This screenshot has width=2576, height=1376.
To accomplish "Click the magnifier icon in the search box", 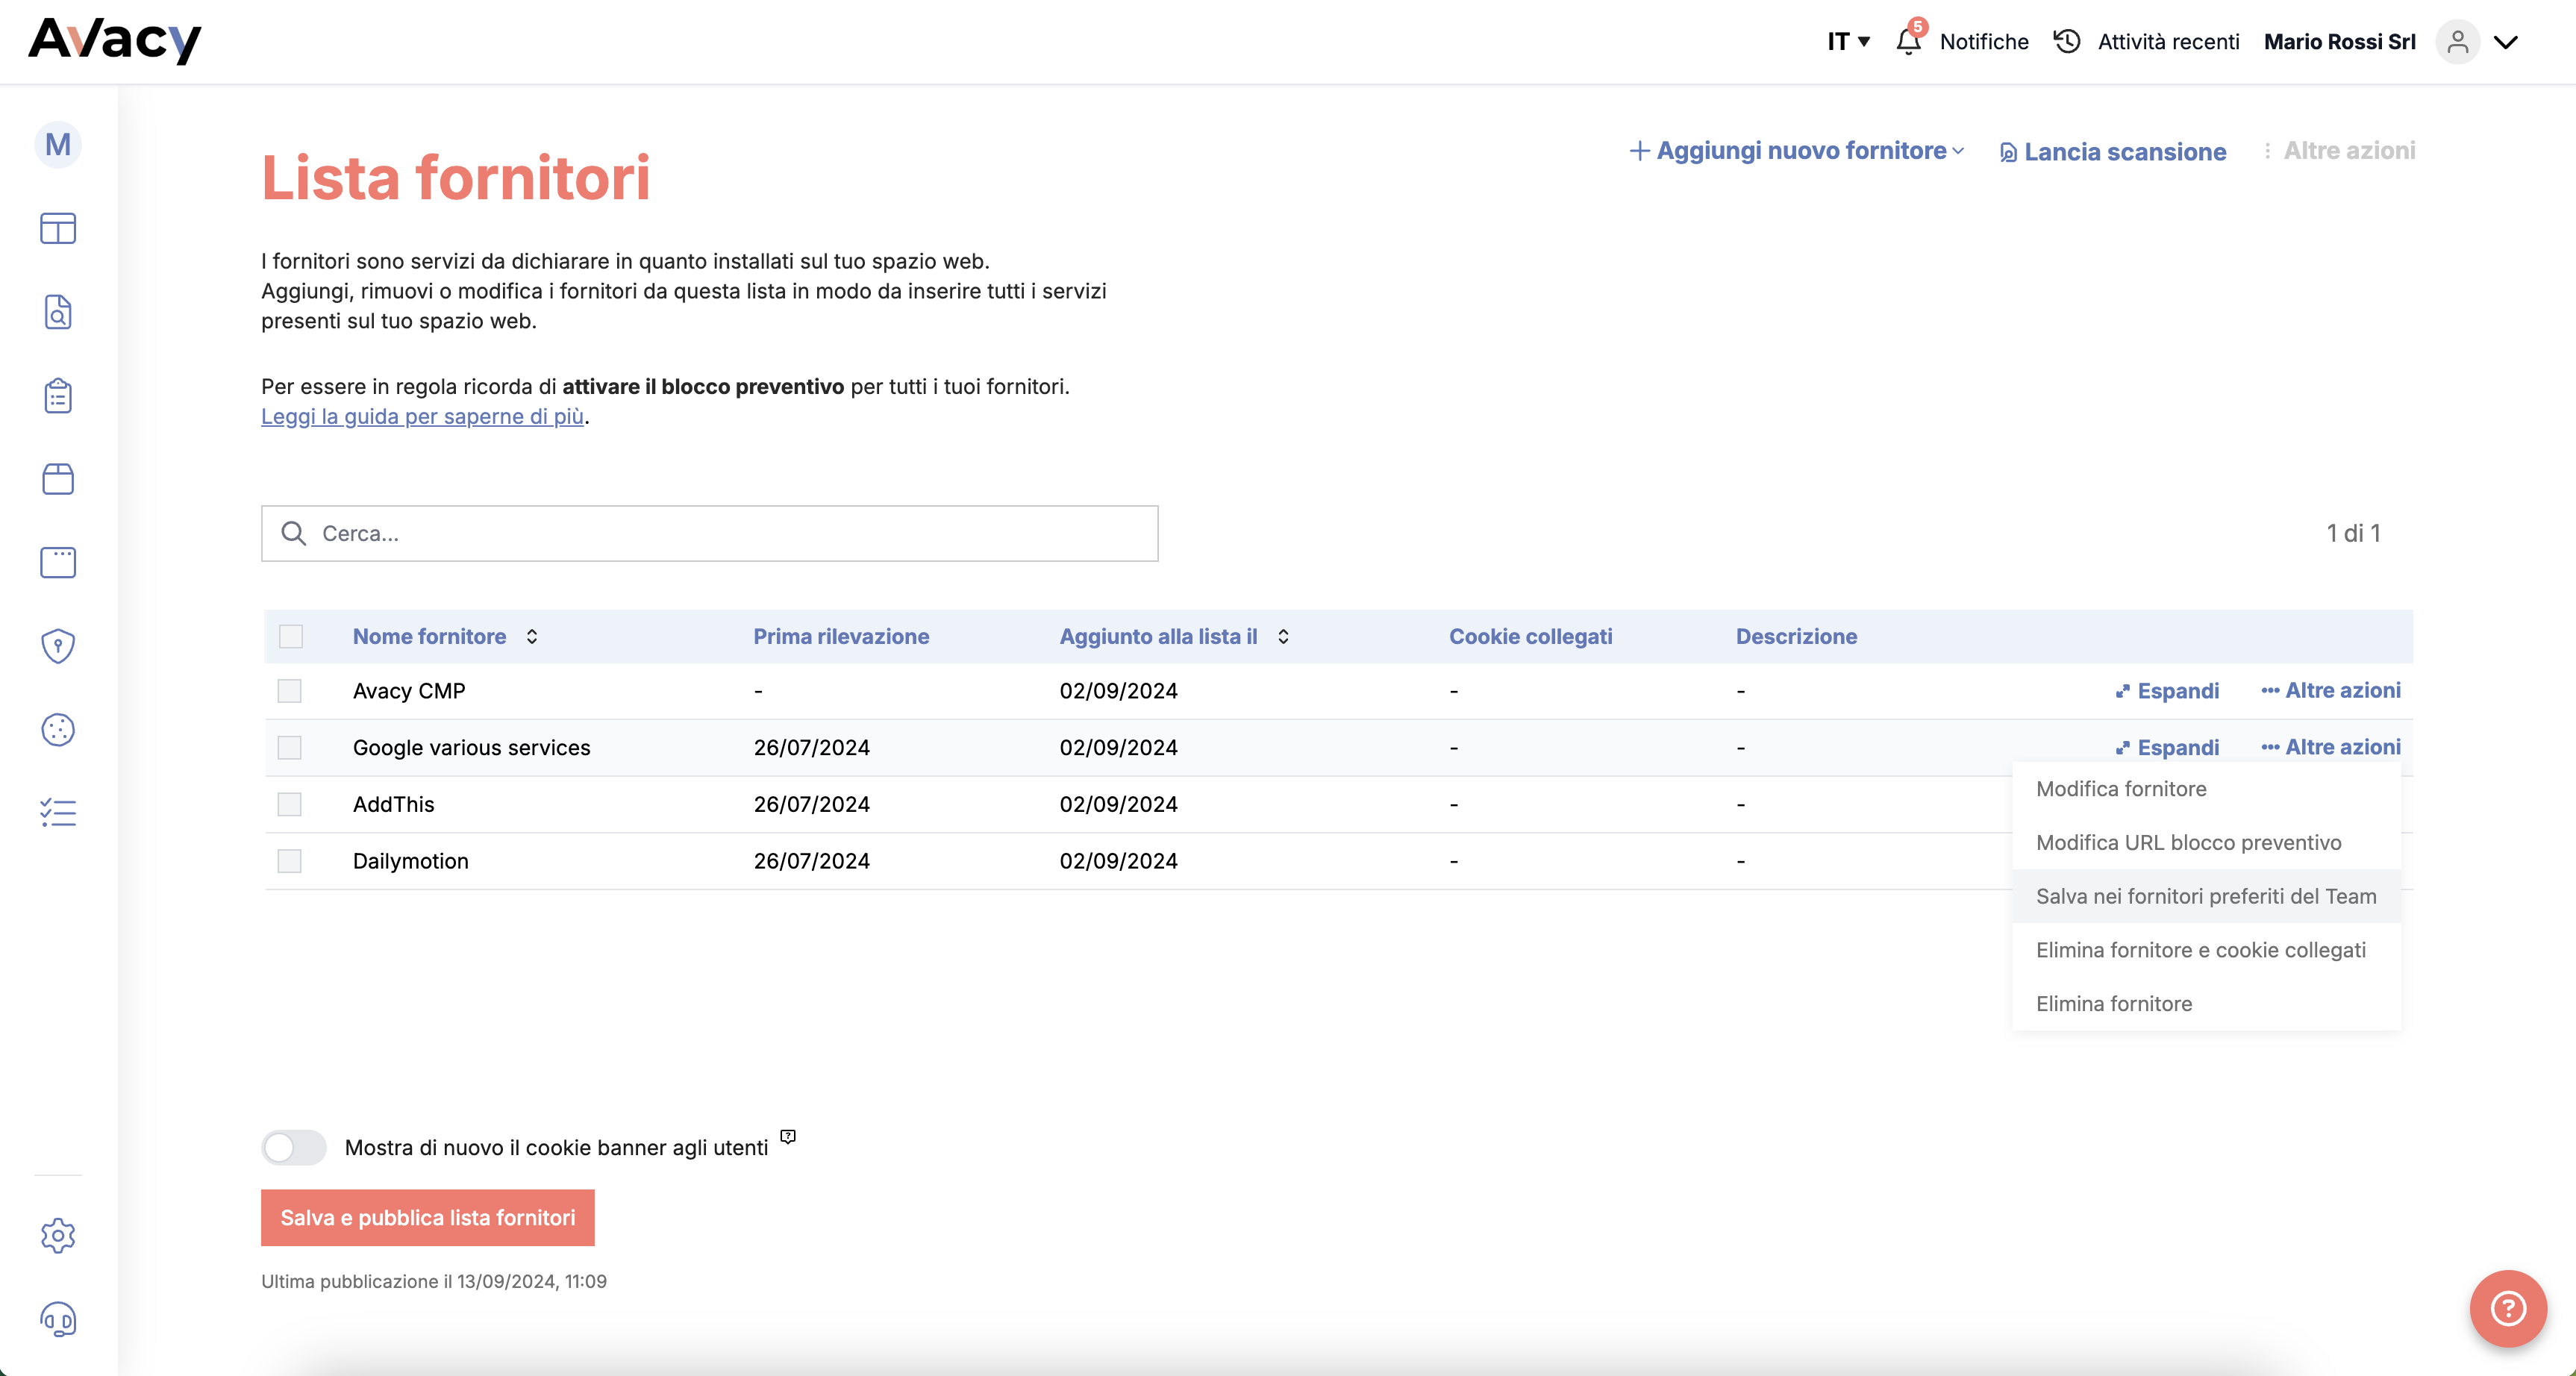I will click(293, 533).
